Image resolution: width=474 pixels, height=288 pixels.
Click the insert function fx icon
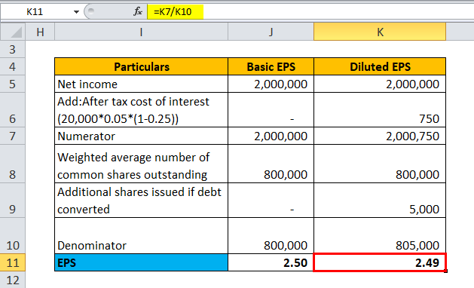(138, 11)
